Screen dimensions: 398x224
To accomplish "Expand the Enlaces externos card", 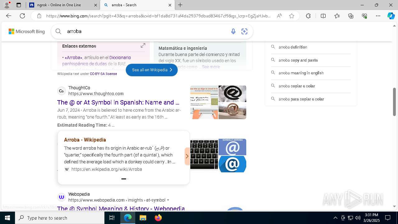I will [x=143, y=46].
